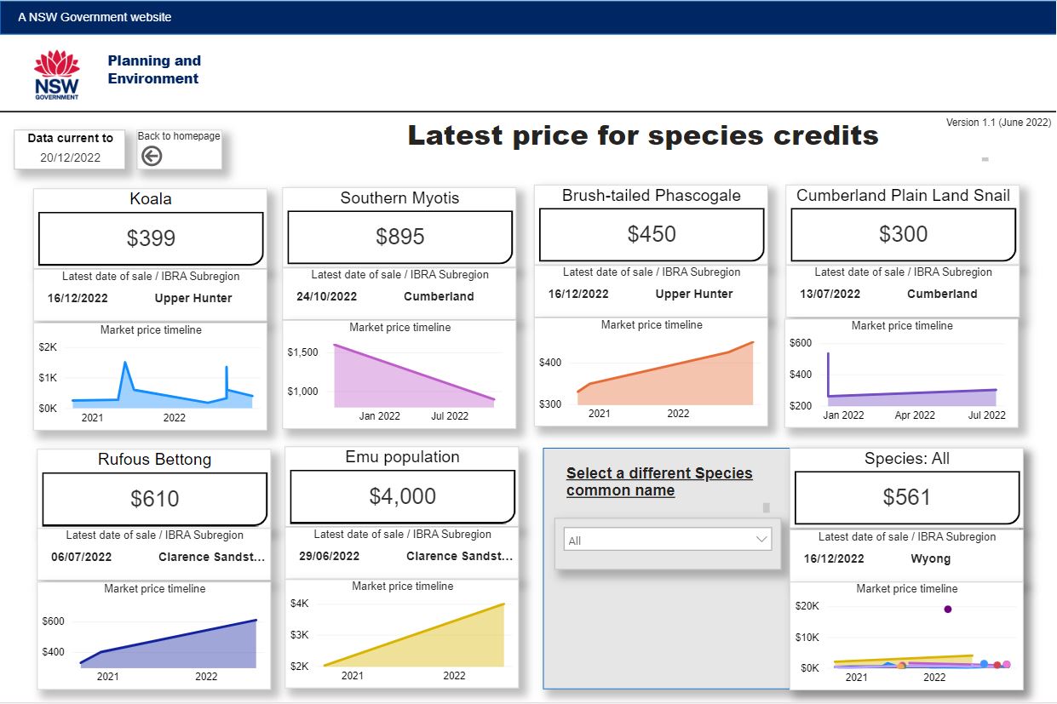Select the Cumberland Plain Land Snail $300 price
The width and height of the screenshot is (1057, 704).
(903, 234)
